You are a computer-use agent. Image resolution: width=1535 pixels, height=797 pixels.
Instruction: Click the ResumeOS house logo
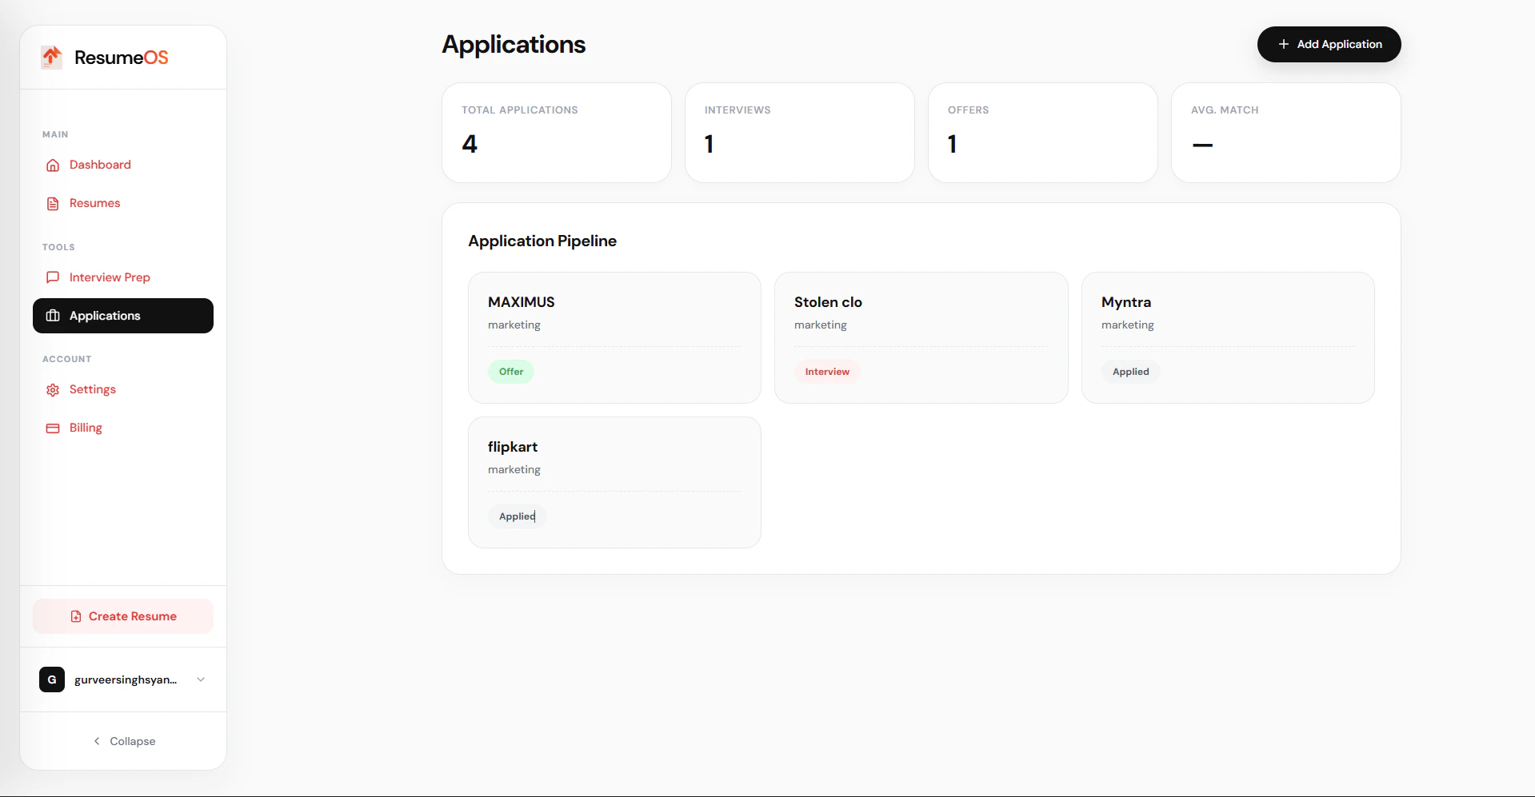[50, 57]
